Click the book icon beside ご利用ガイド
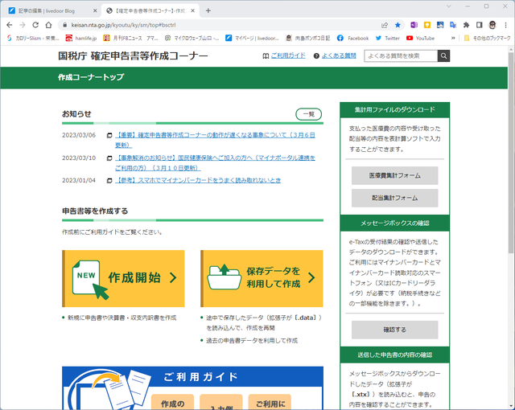The height and width of the screenshot is (410, 515). 266,56
